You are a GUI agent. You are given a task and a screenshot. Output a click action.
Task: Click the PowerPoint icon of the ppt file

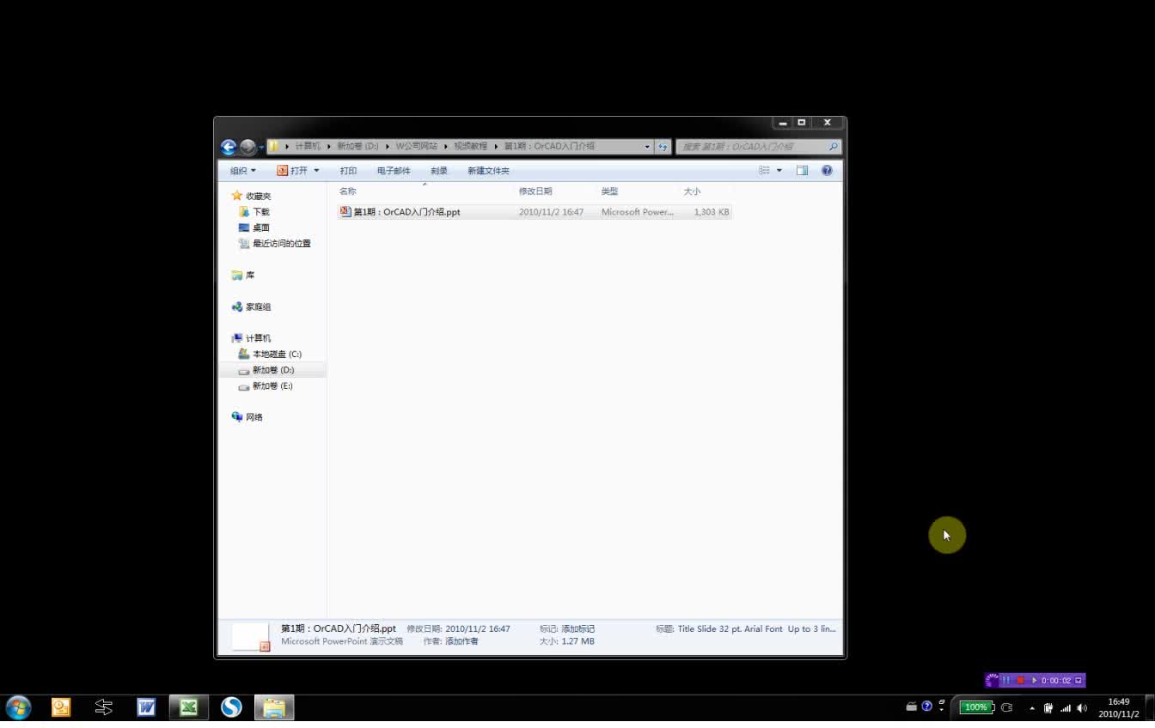345,211
